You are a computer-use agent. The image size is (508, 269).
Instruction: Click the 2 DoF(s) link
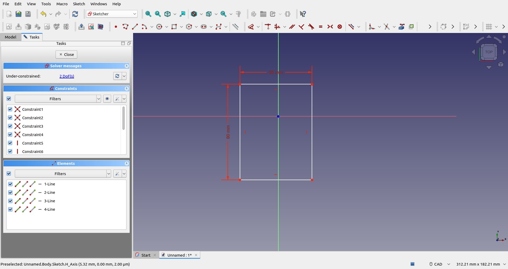(67, 76)
